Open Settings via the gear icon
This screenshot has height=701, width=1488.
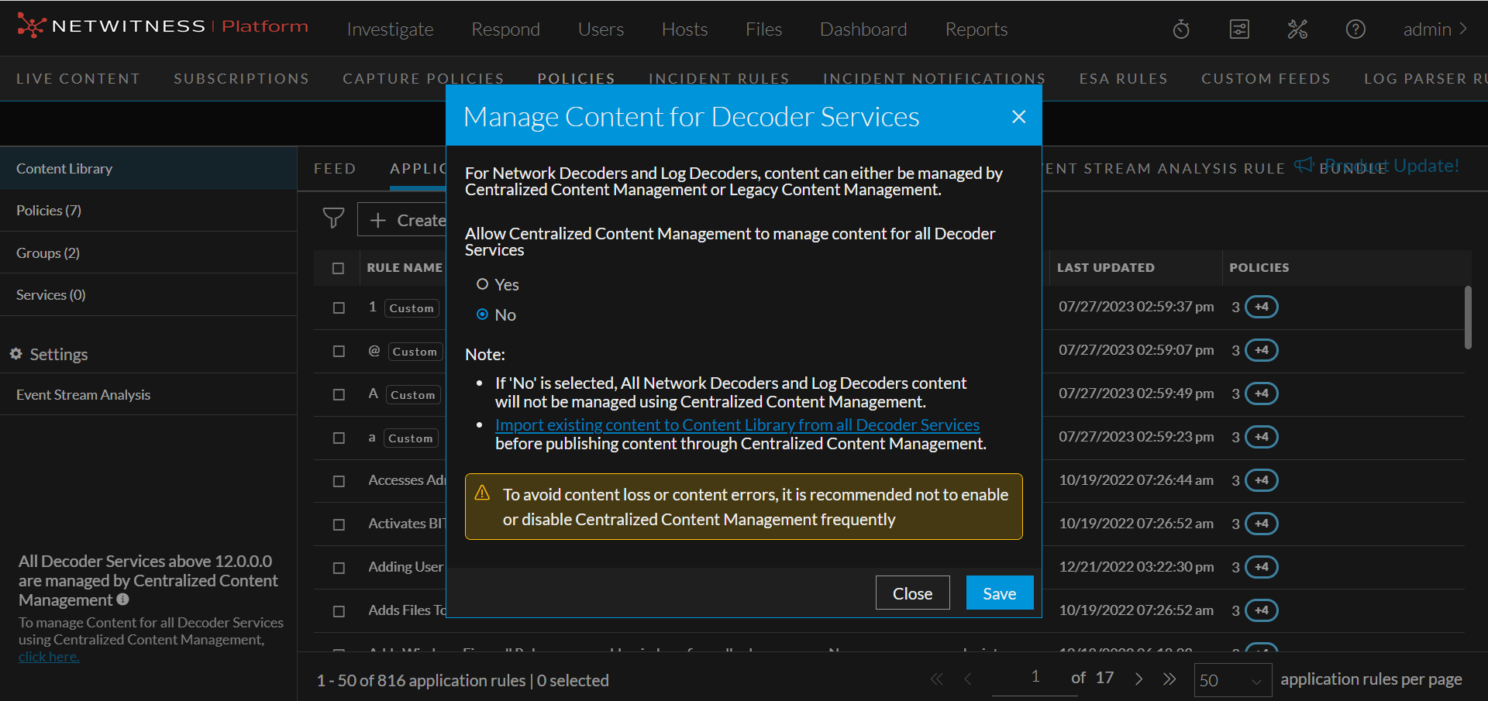coord(16,354)
